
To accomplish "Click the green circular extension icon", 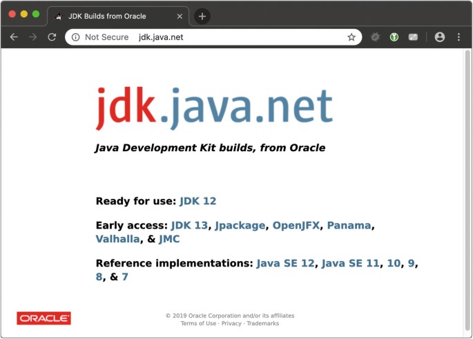I will [x=394, y=37].
